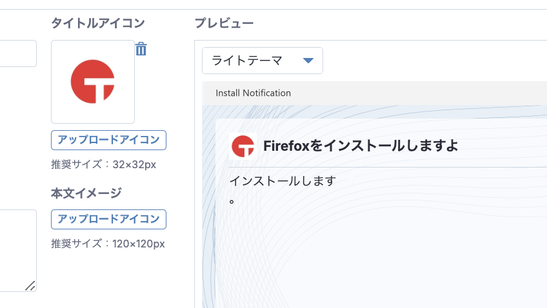Click inside the multi-line textarea on the left
Viewport: 547px width, 308px height.
(x=16, y=248)
